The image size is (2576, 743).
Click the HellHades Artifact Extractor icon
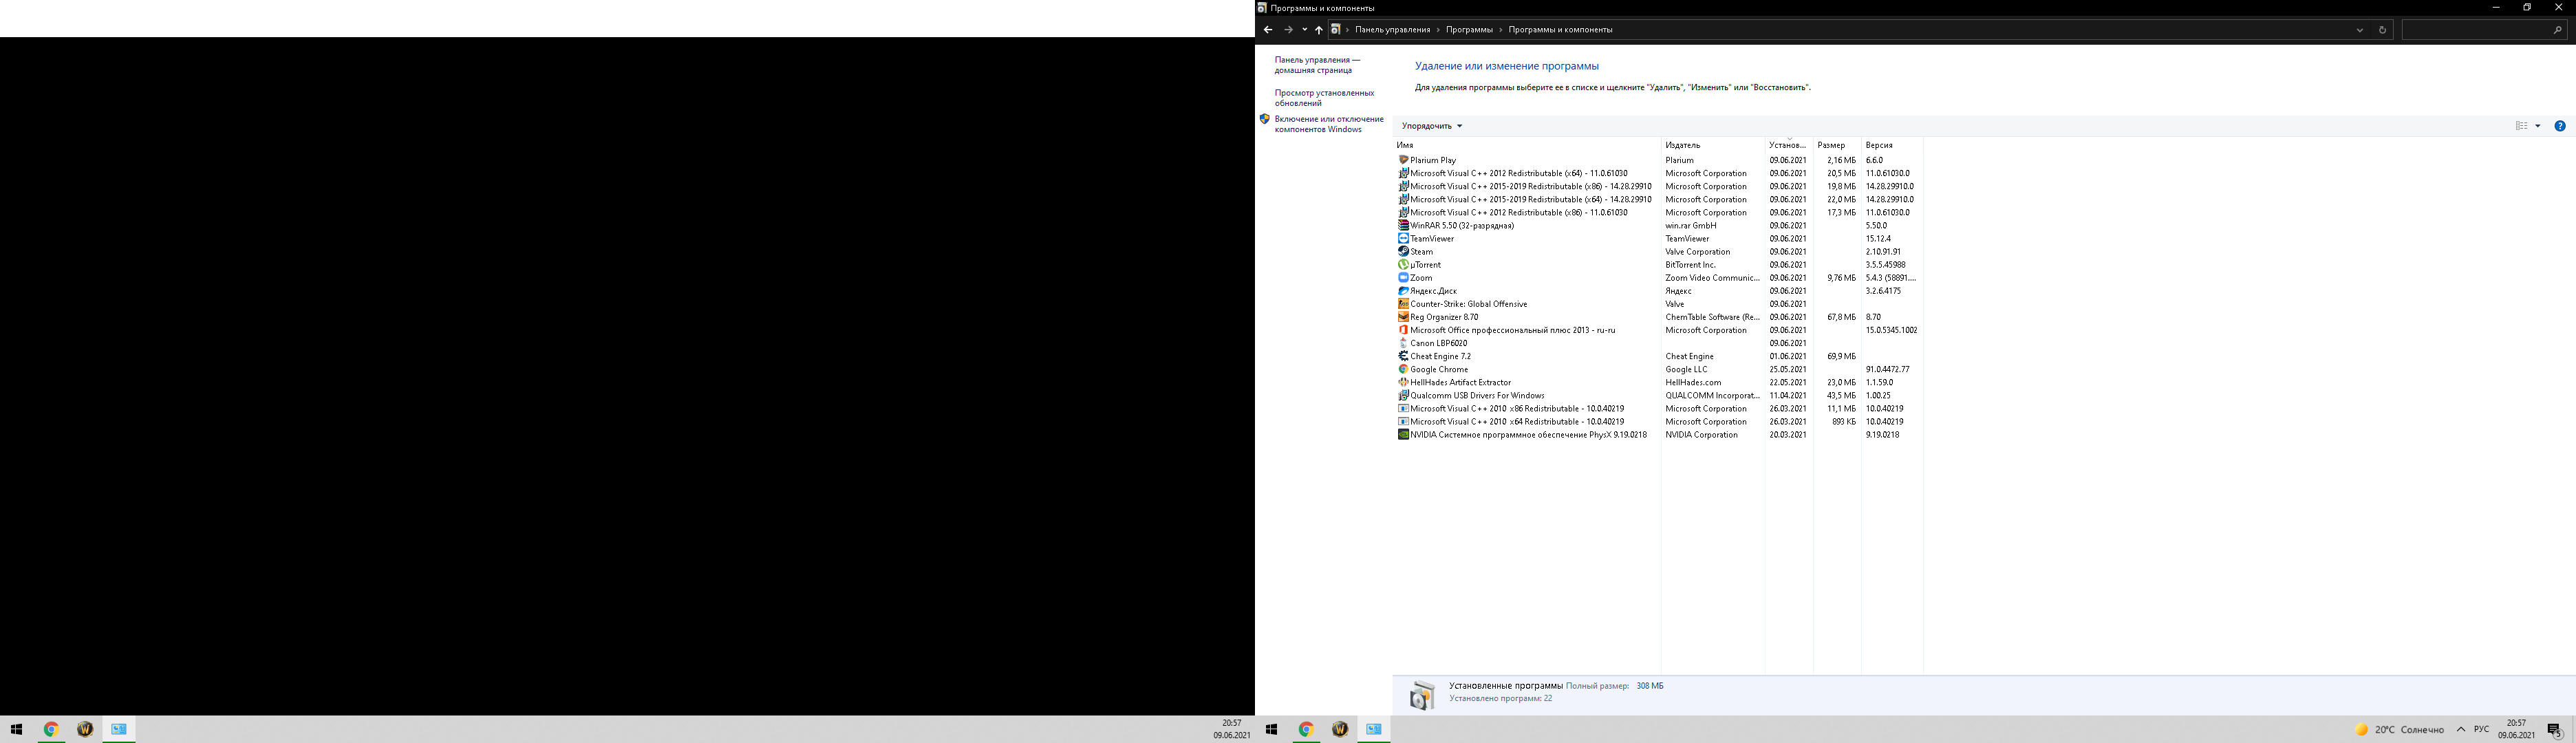pyautogui.click(x=1403, y=382)
